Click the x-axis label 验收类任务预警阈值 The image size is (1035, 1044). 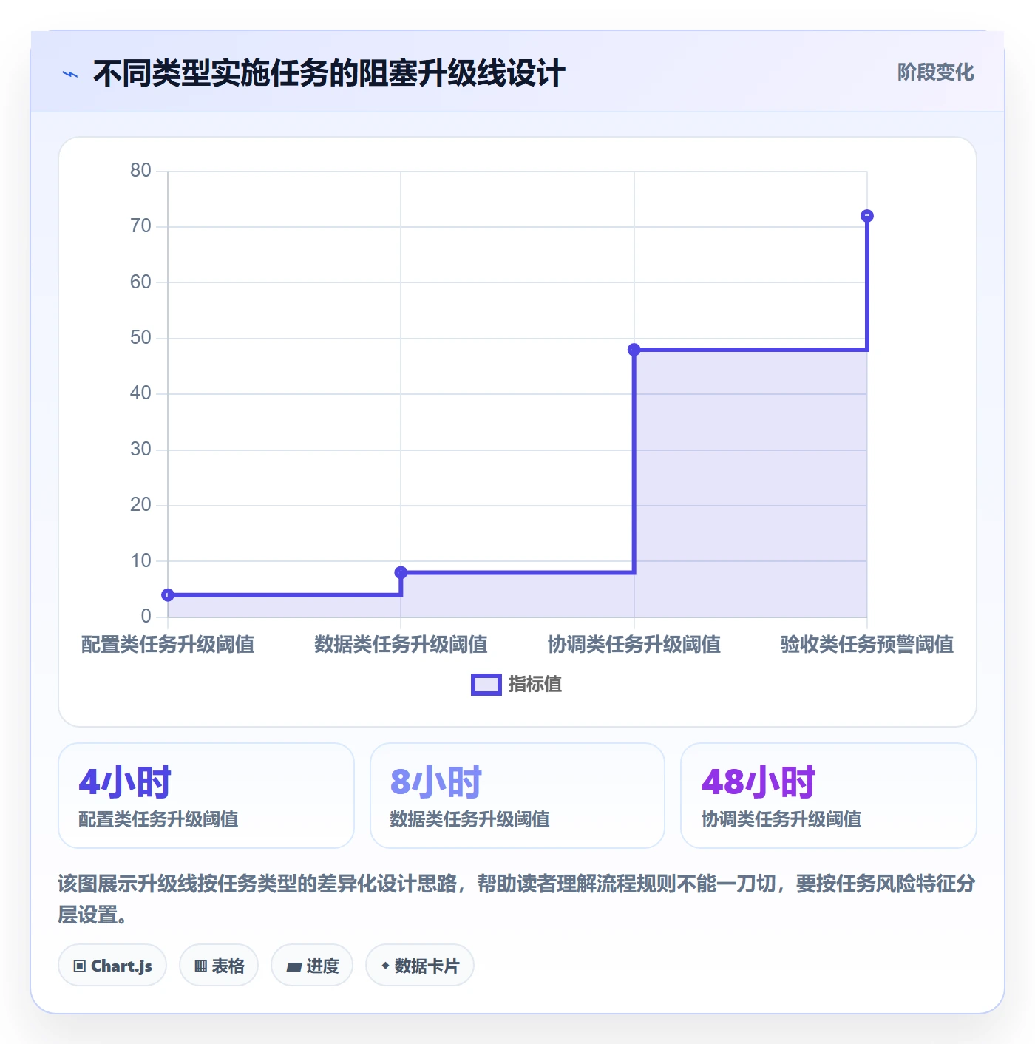pyautogui.click(x=867, y=645)
